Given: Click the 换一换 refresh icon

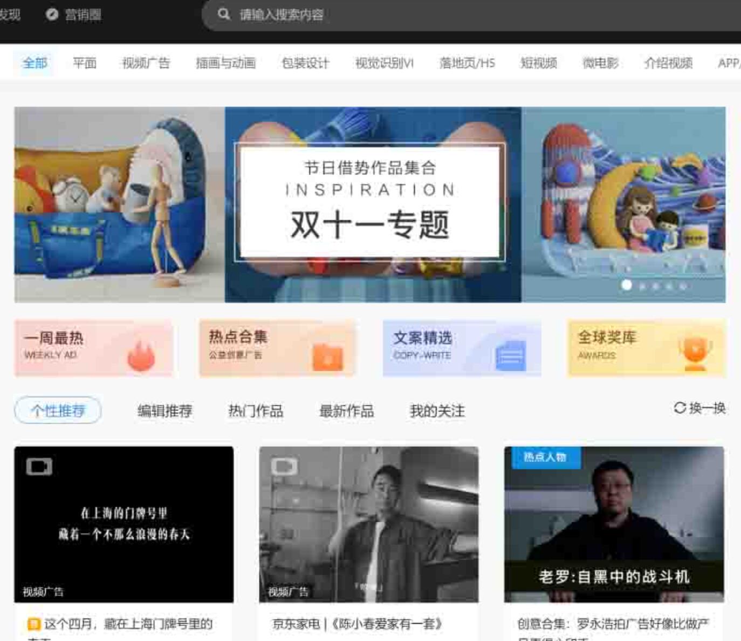Looking at the screenshot, I should [x=680, y=408].
